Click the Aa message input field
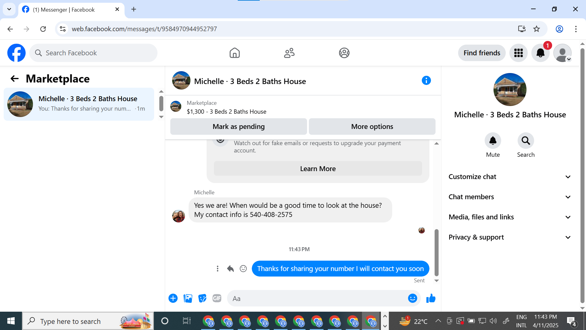The width and height of the screenshot is (586, 330). 317,298
